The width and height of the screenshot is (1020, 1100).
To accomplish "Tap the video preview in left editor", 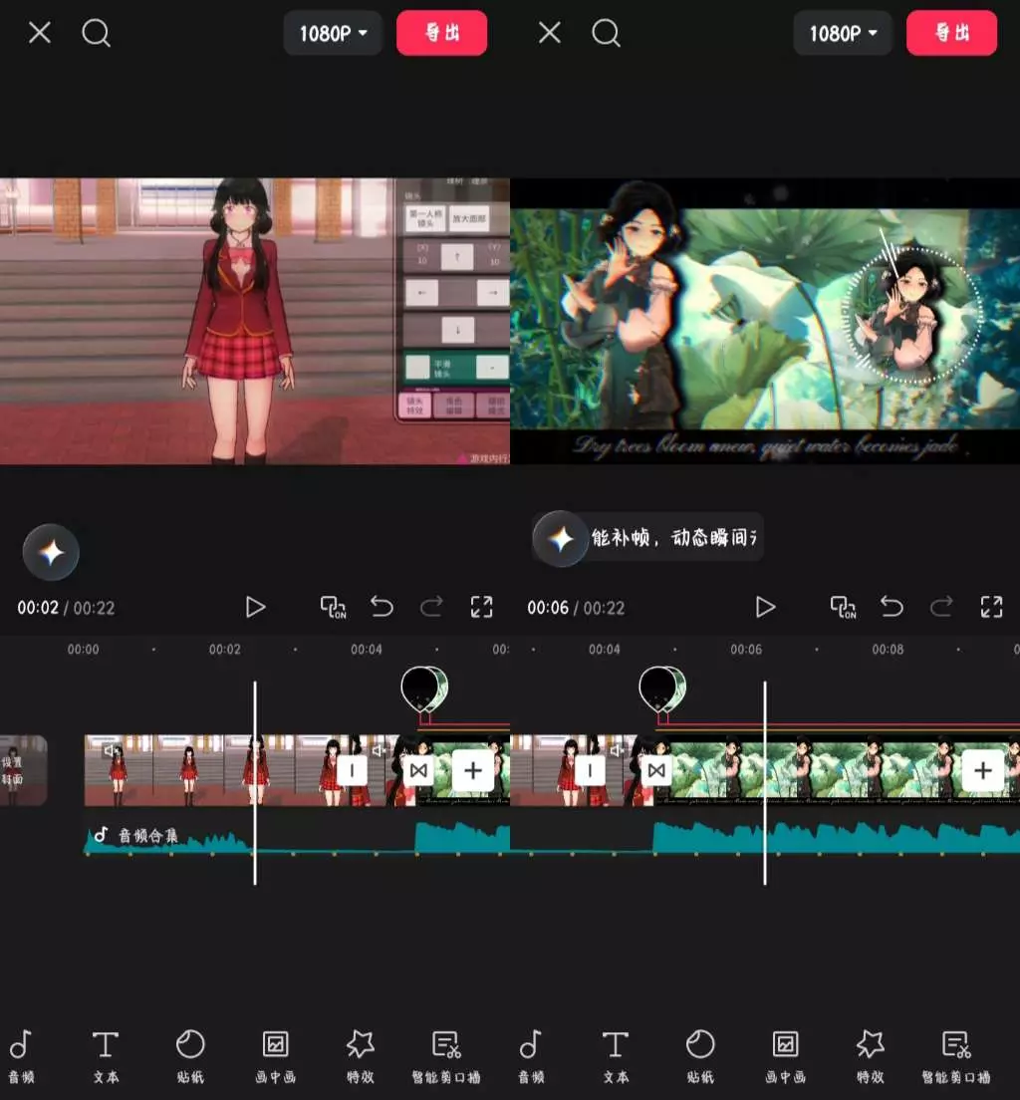I will click(255, 321).
